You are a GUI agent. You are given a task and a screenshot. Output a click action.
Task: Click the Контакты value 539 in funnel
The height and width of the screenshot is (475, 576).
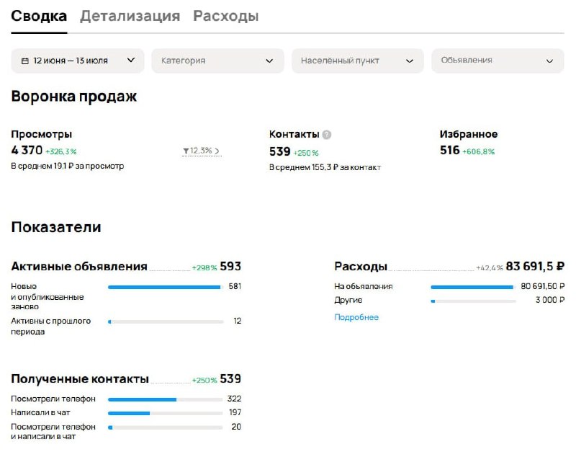(280, 151)
